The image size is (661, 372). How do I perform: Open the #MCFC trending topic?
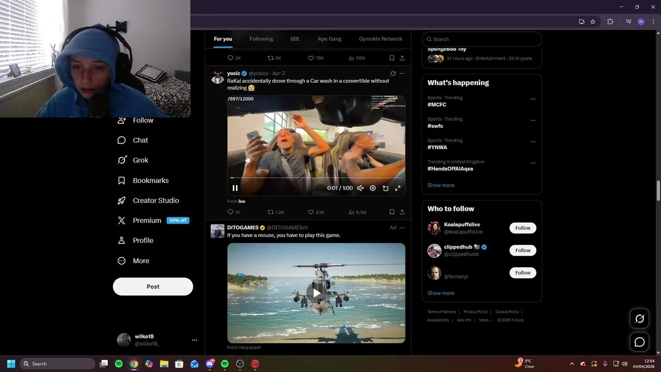point(437,105)
